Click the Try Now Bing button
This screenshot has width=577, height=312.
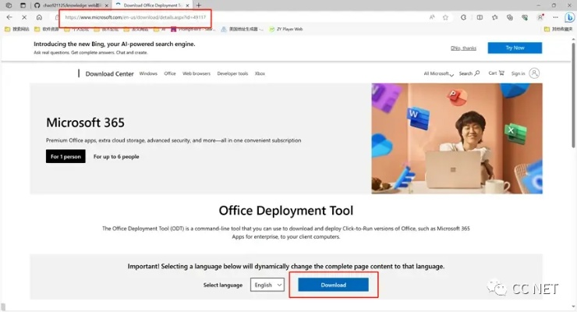(515, 48)
